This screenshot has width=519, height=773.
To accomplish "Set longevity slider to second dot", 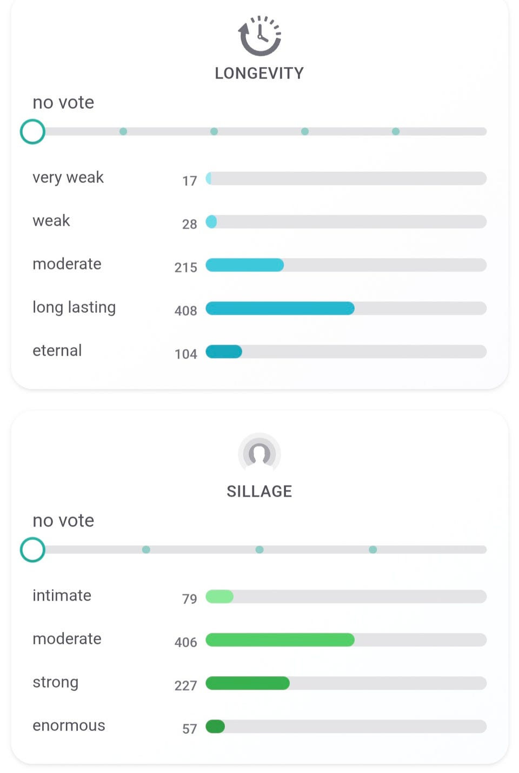I will 123,132.
